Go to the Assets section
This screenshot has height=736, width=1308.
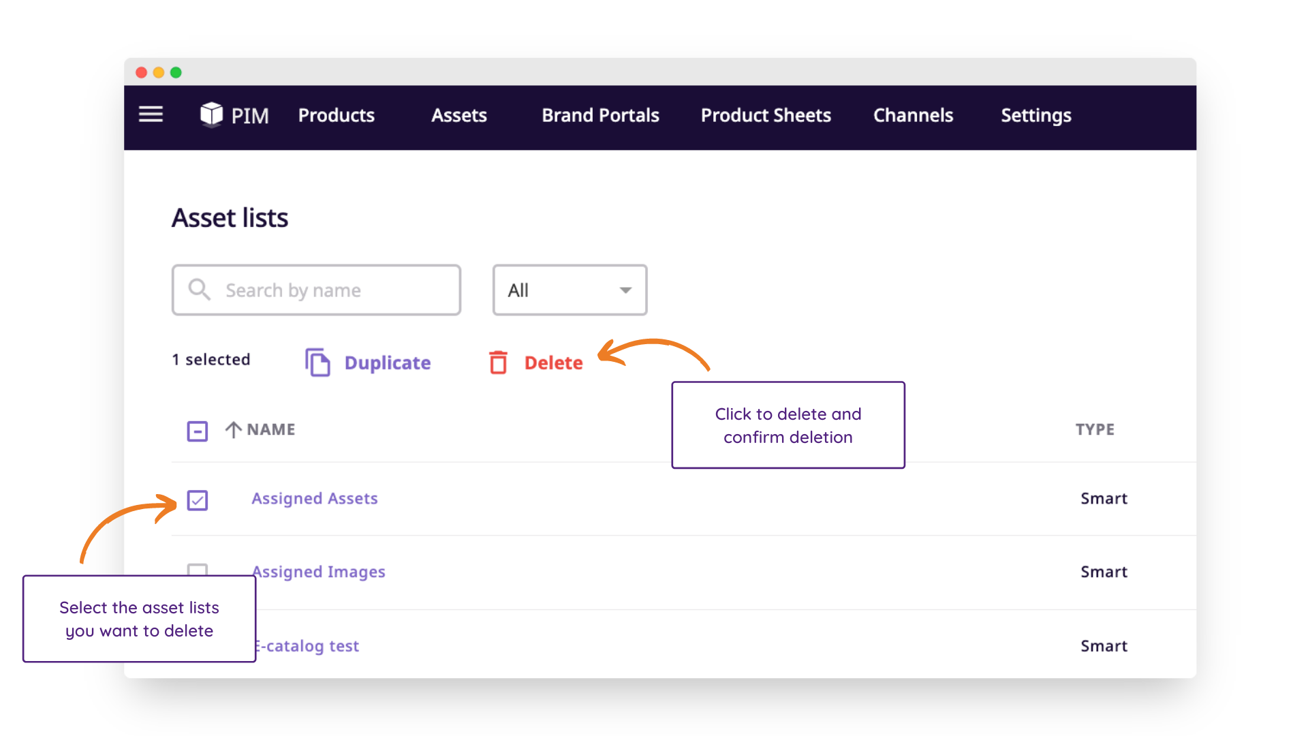tap(458, 115)
